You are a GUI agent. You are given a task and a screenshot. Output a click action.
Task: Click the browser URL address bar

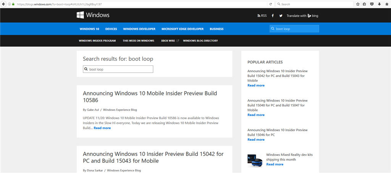141,4
